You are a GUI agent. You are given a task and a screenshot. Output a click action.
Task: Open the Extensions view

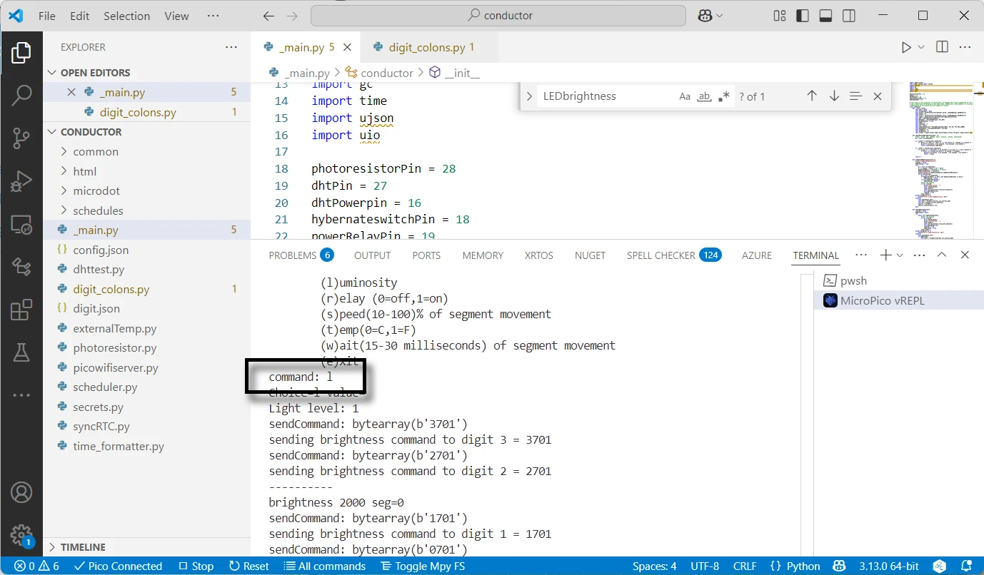[21, 310]
